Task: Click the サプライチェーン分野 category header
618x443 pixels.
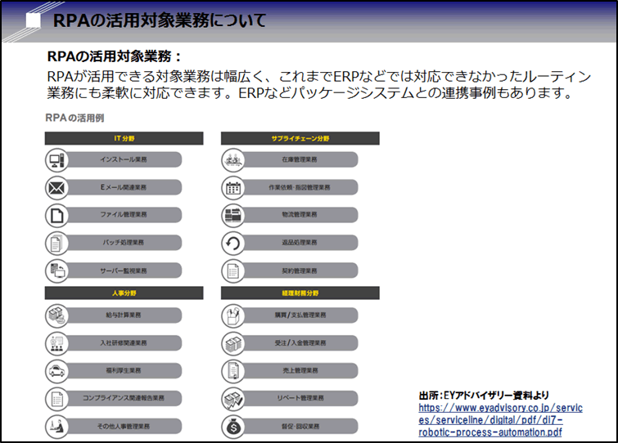Action: click(300, 139)
